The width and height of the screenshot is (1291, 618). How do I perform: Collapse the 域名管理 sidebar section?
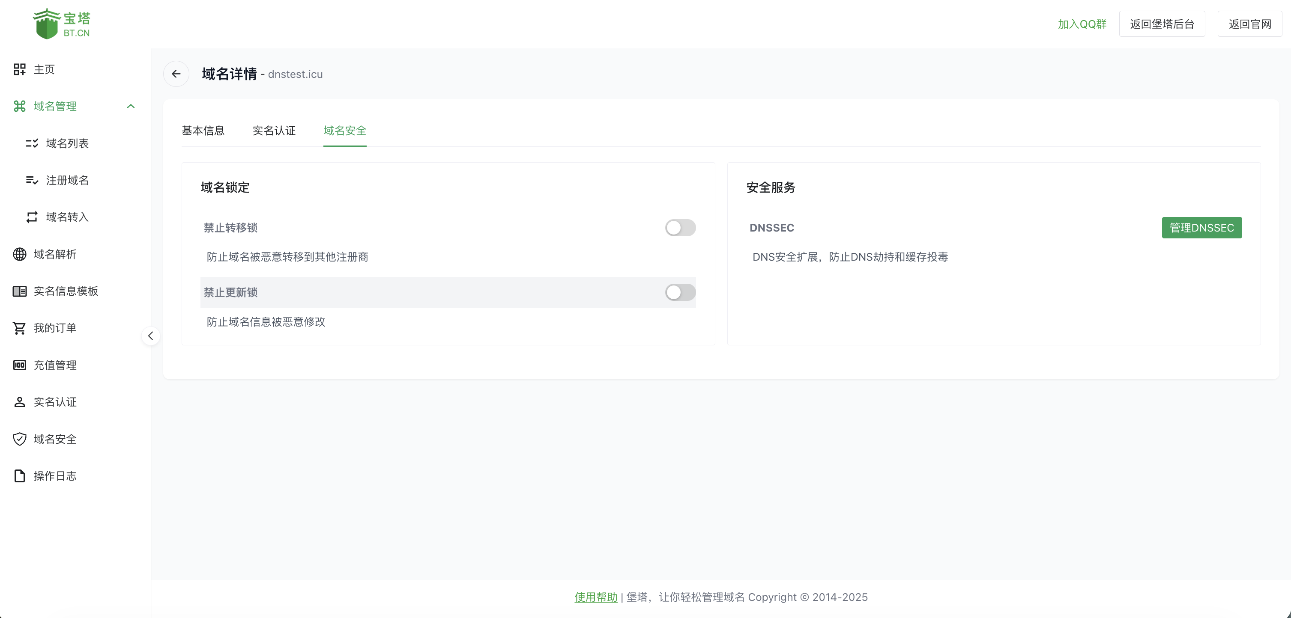click(131, 106)
